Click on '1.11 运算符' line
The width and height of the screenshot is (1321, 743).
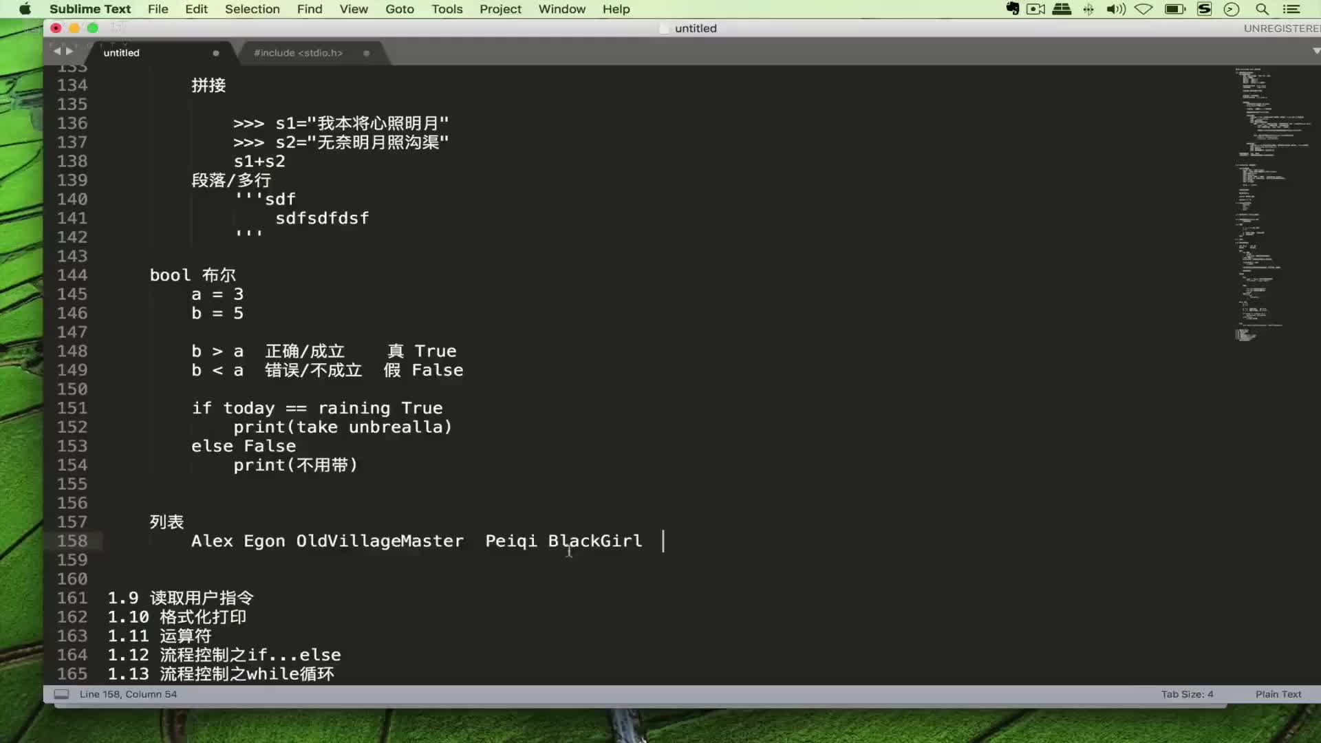click(160, 636)
